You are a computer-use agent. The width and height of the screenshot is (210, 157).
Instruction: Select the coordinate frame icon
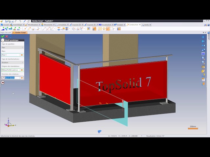pos(73,29)
